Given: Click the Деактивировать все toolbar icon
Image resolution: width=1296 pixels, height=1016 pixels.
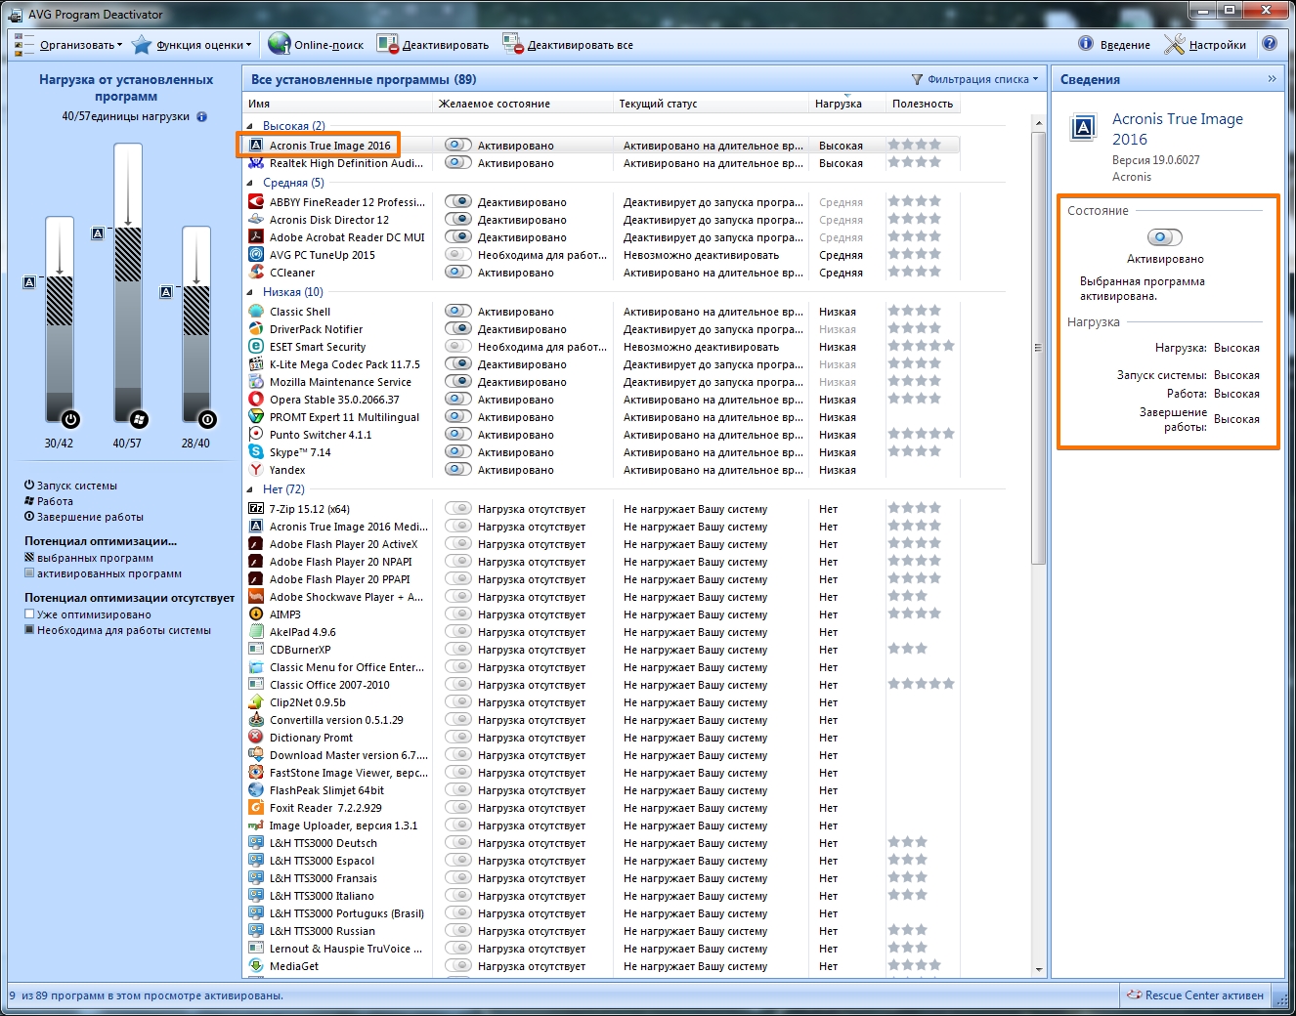Looking at the screenshot, I should click(513, 44).
